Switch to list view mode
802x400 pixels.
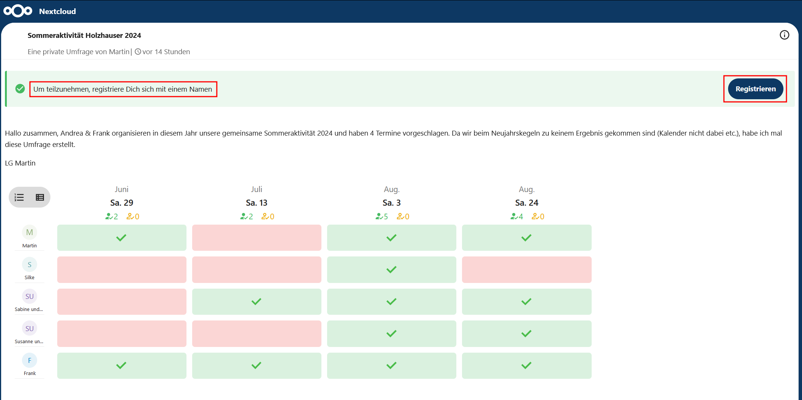[x=19, y=197]
